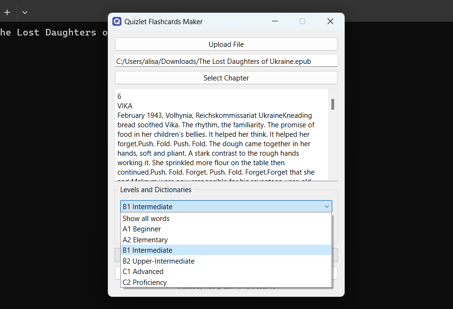This screenshot has height=309, width=453.
Task: Open the tab dropdown chevron in terminal
Action: pos(25,12)
